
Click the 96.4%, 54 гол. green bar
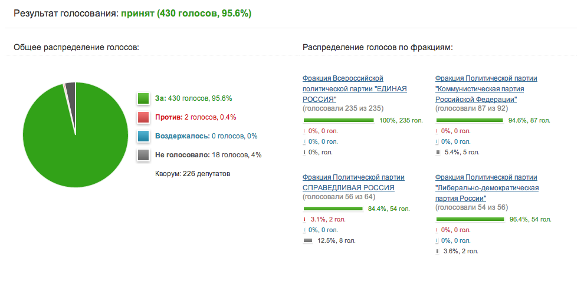470,219
